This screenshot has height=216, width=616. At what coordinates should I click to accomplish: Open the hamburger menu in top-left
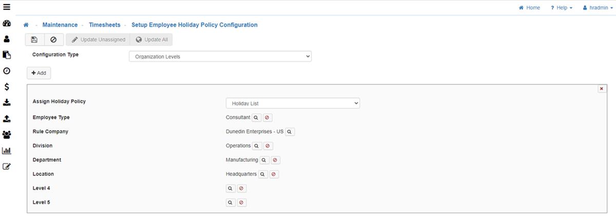[x=7, y=7]
